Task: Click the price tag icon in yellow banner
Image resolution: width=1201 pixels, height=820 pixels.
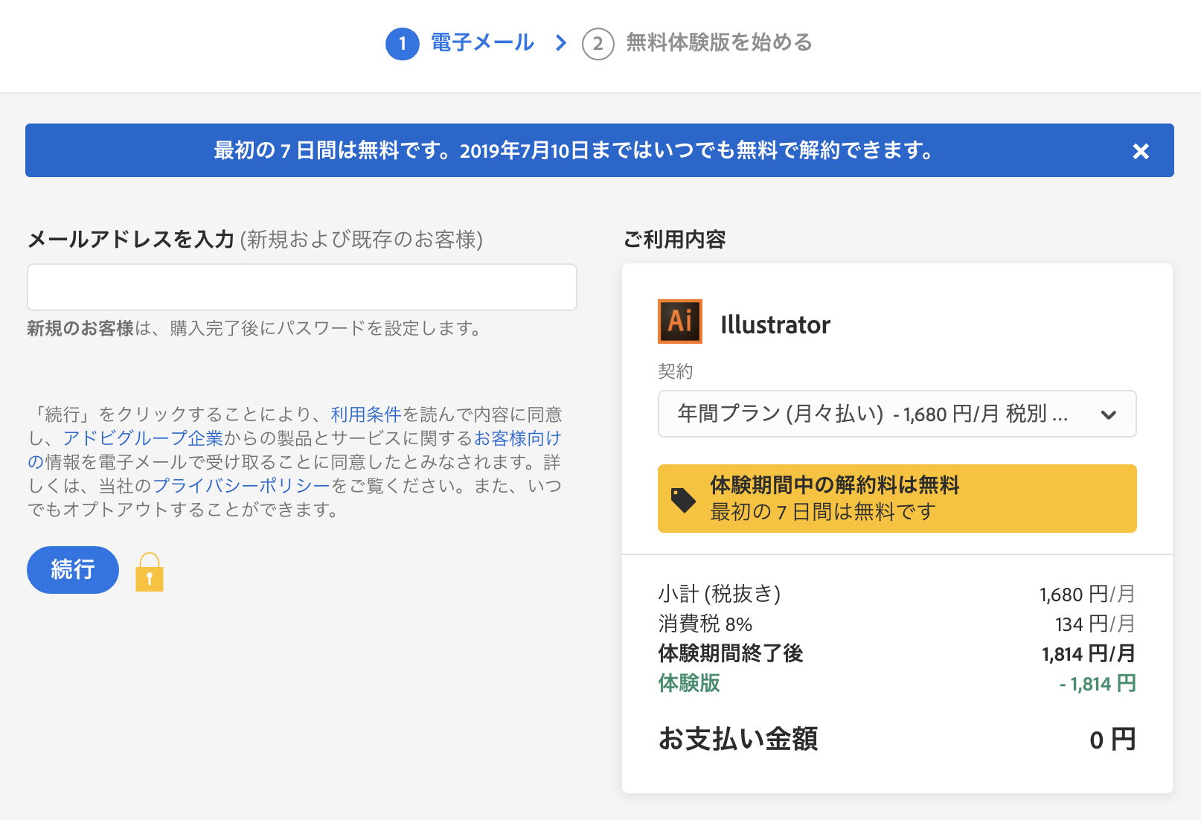Action: (683, 499)
